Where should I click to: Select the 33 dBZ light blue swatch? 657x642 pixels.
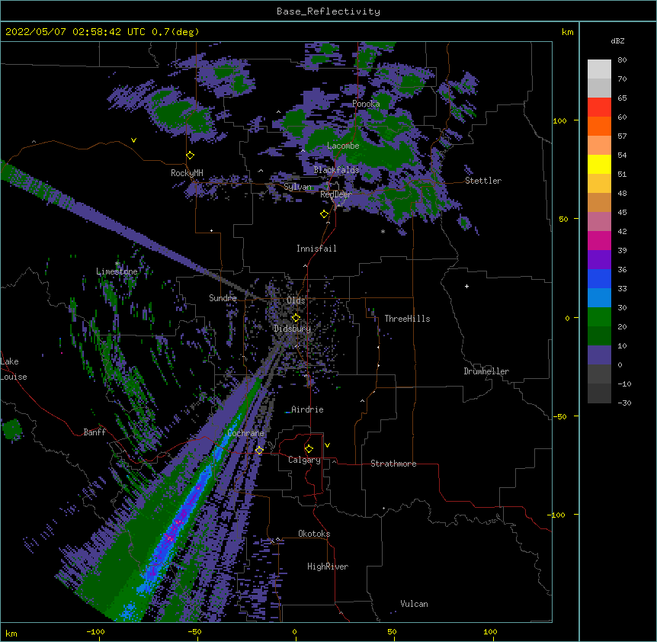(599, 298)
